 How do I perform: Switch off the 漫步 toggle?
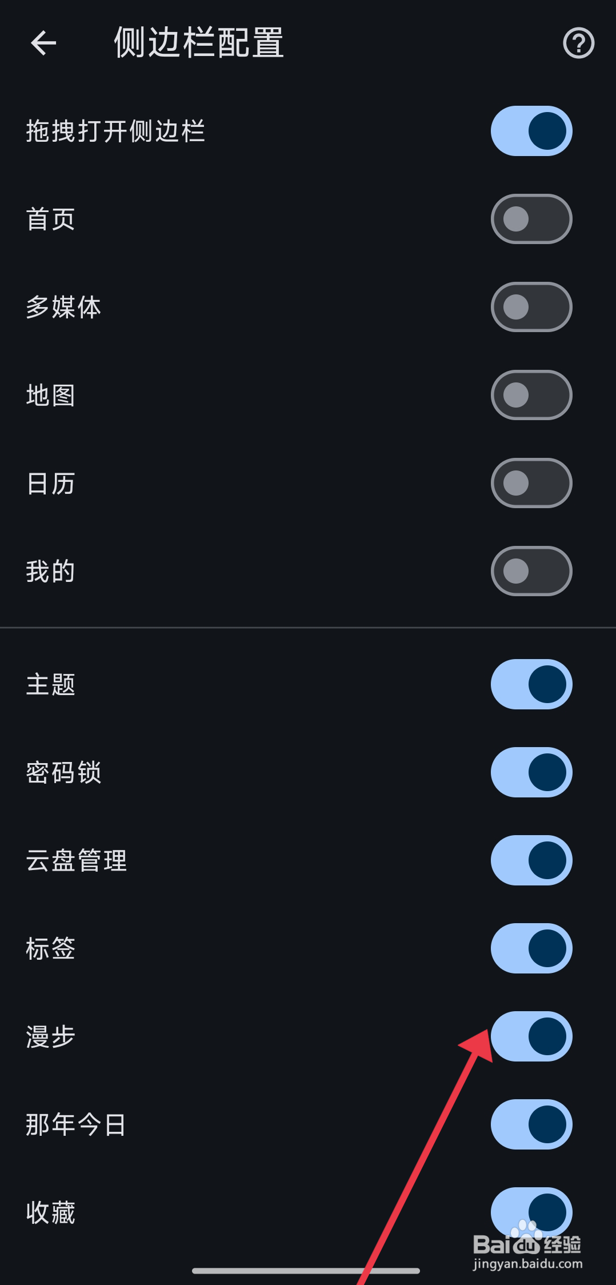[531, 1036]
